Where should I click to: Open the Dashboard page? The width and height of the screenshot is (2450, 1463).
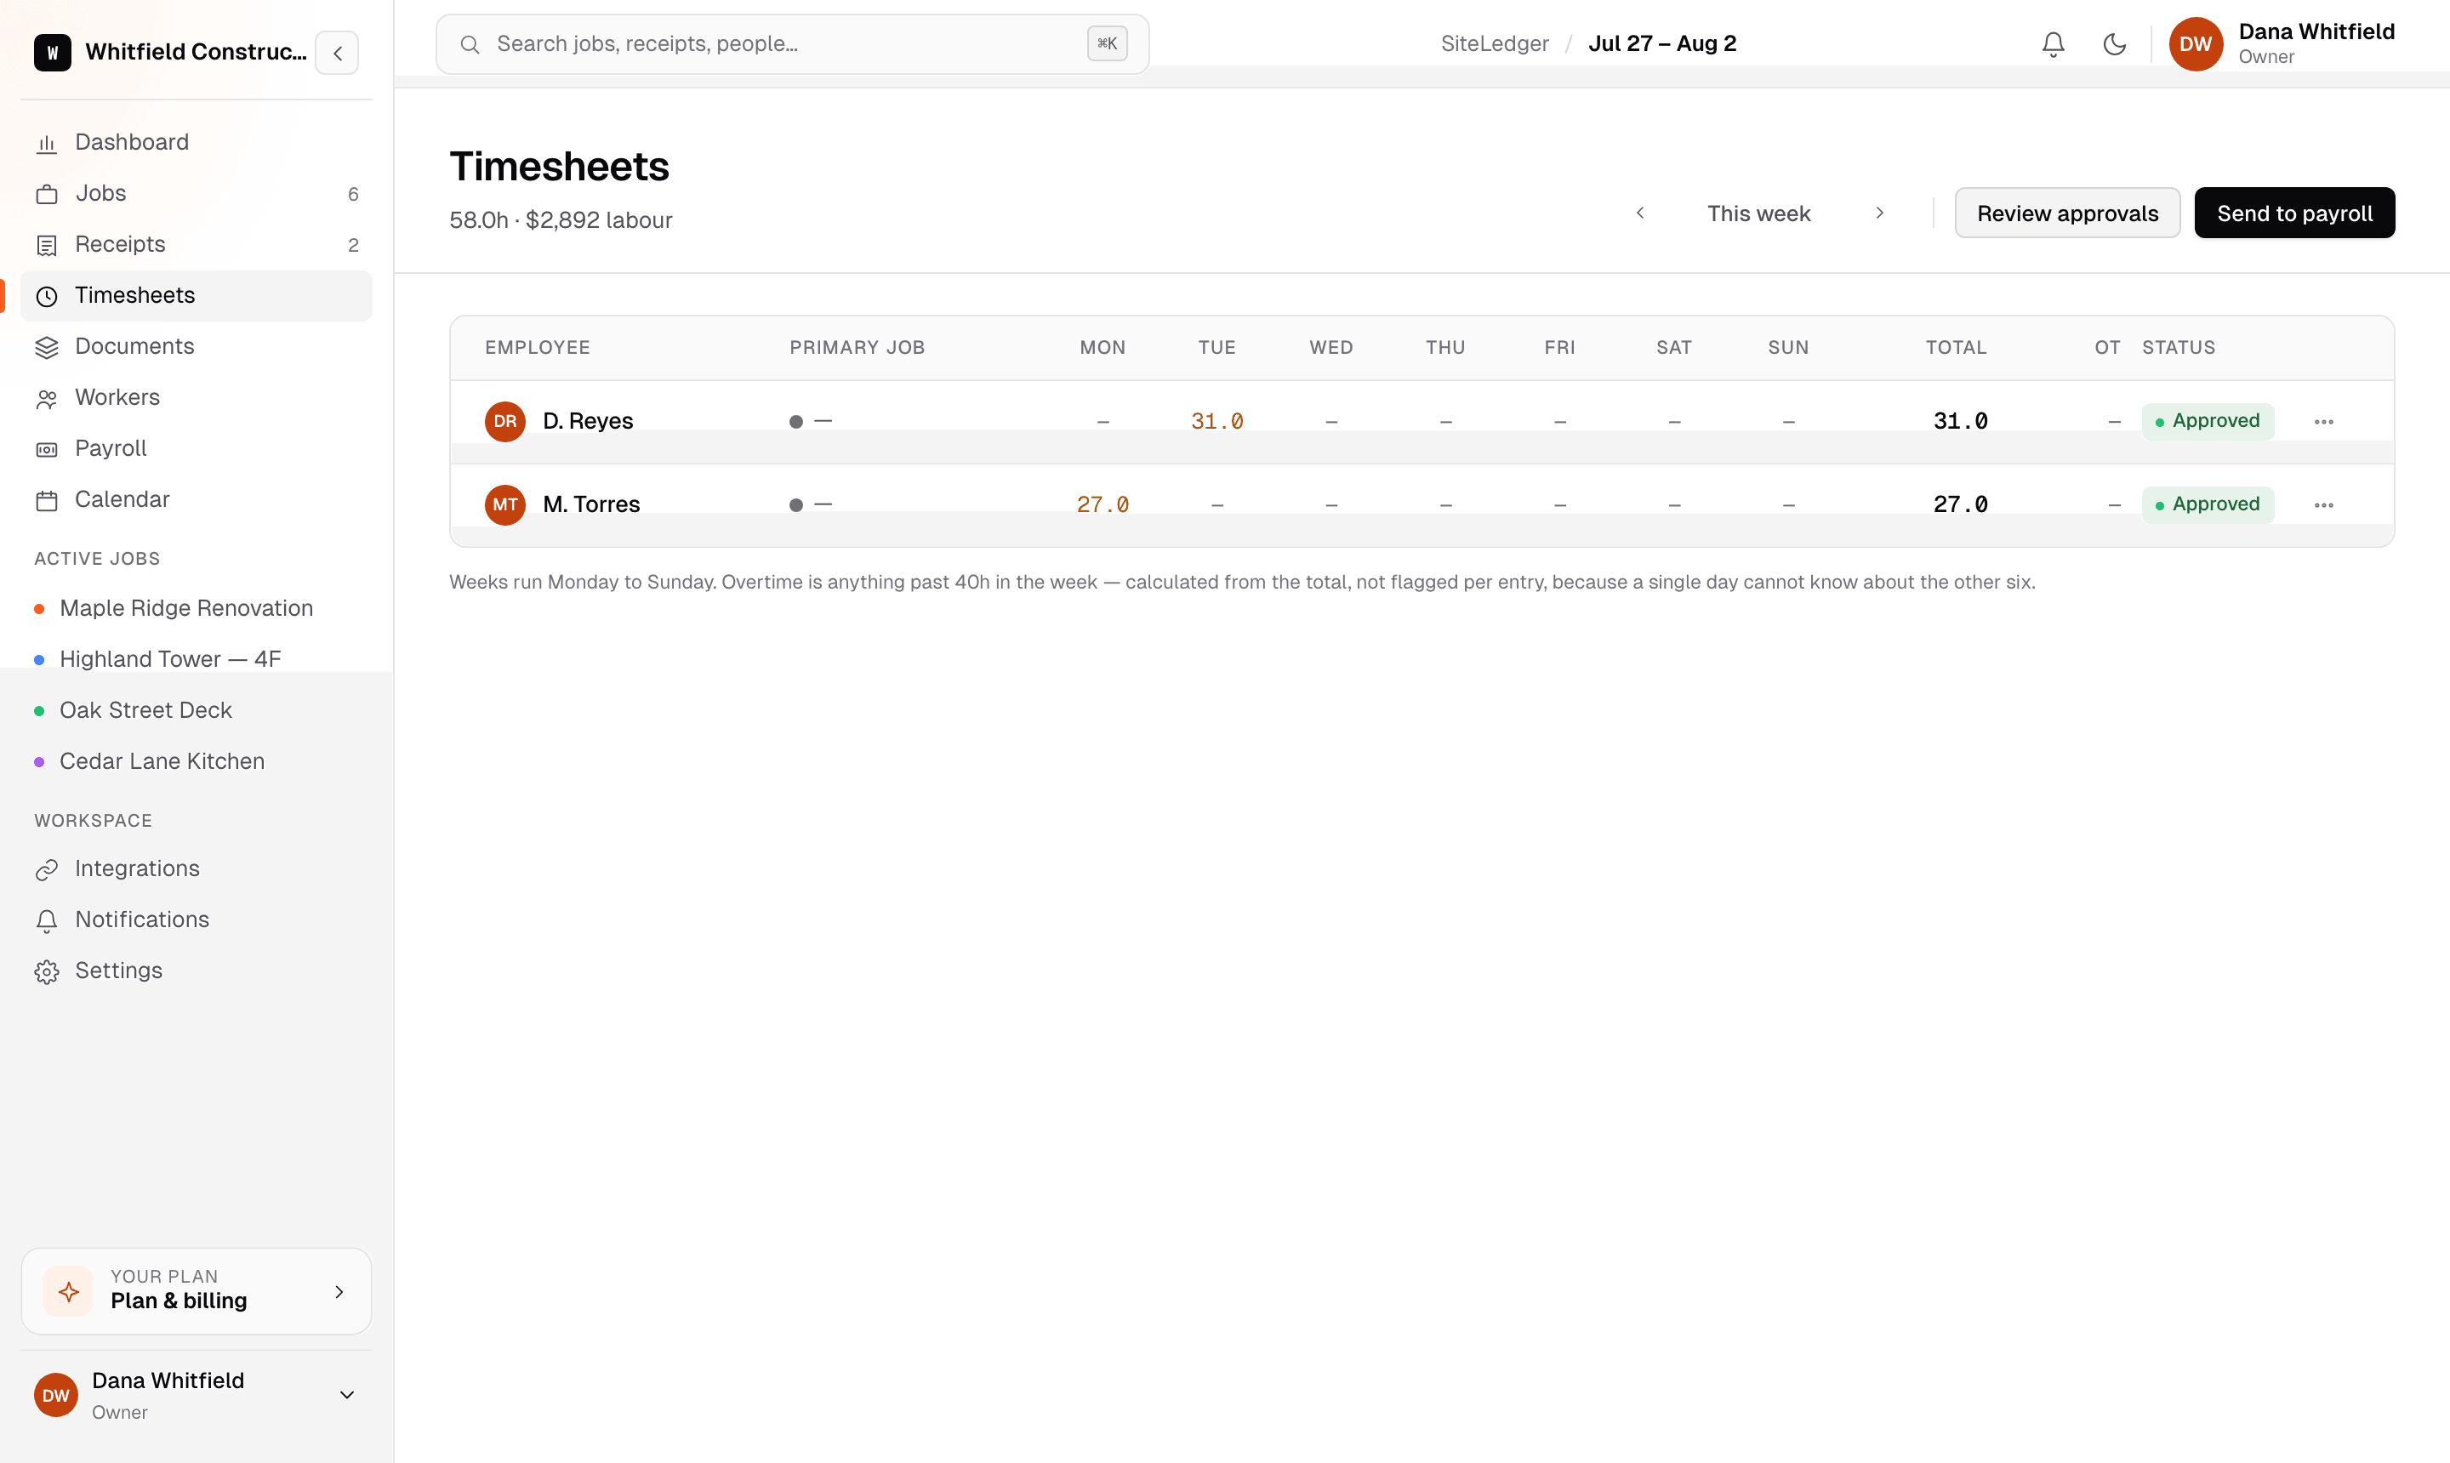197,143
